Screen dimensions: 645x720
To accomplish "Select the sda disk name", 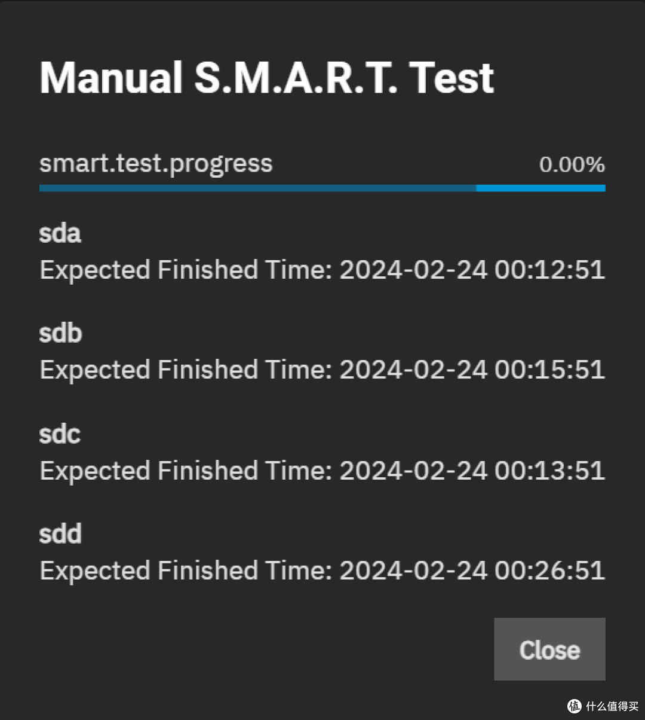I will click(x=60, y=233).
